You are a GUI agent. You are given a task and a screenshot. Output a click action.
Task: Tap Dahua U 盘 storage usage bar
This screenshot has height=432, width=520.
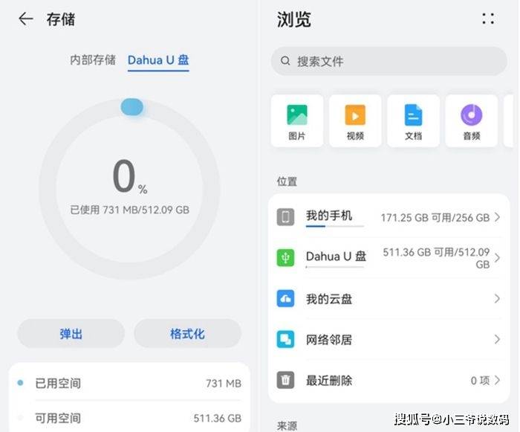[335, 267]
